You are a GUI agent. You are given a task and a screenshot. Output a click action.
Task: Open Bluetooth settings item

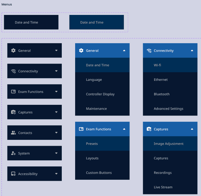170,94
